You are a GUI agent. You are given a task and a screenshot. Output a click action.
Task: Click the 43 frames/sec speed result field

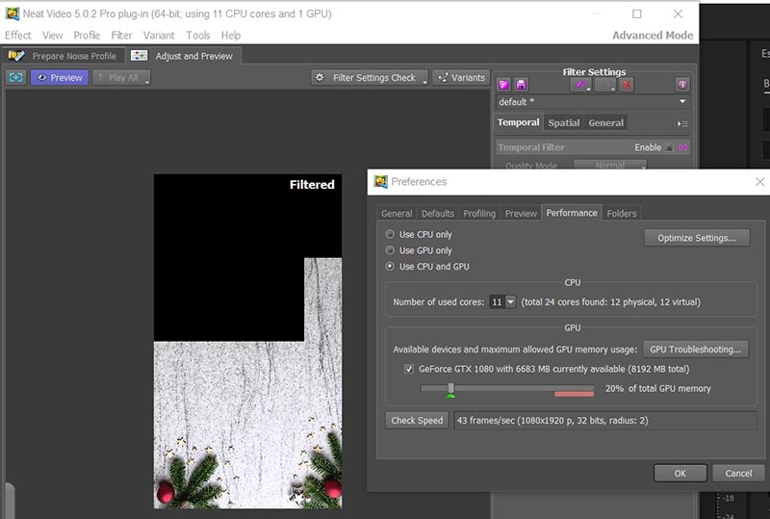(x=605, y=420)
